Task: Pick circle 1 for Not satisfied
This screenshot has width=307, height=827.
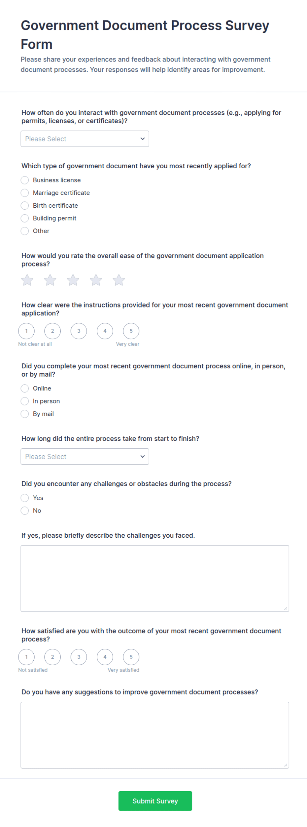Action: (x=26, y=657)
